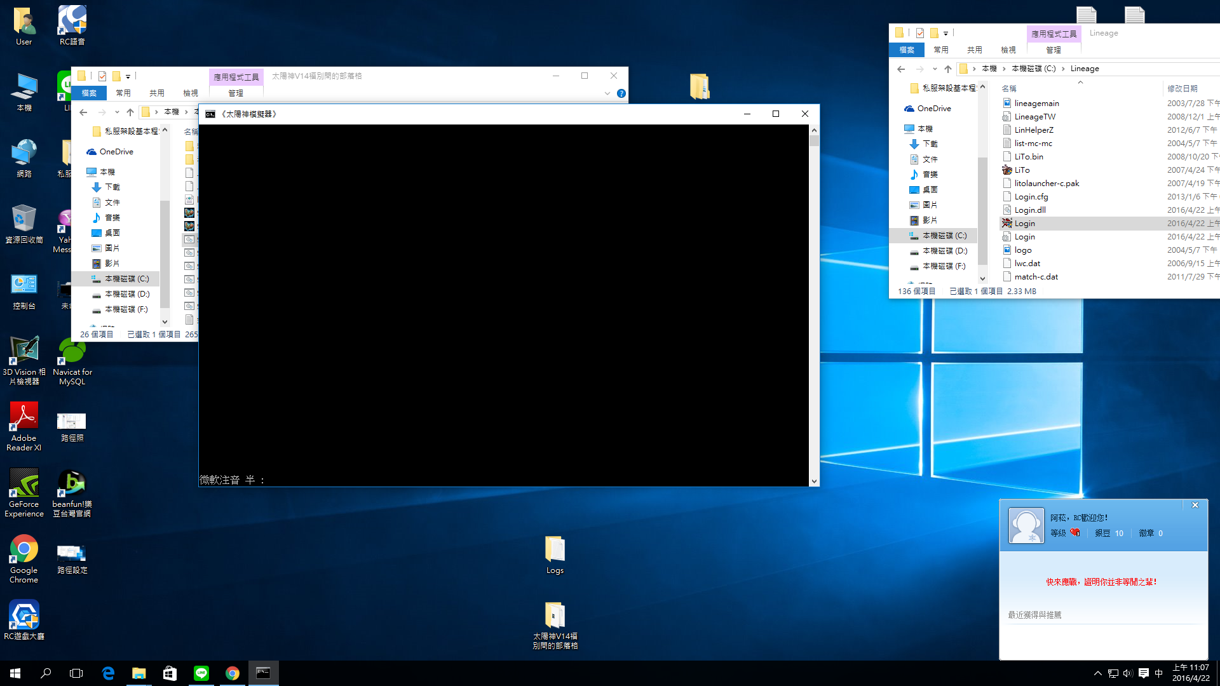The height and width of the screenshot is (686, 1220).
Task: Open Quick Access Toolbar dropdown in Lineage window
Action: click(x=945, y=33)
